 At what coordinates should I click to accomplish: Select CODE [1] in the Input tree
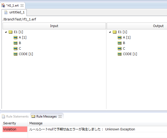click(26, 54)
